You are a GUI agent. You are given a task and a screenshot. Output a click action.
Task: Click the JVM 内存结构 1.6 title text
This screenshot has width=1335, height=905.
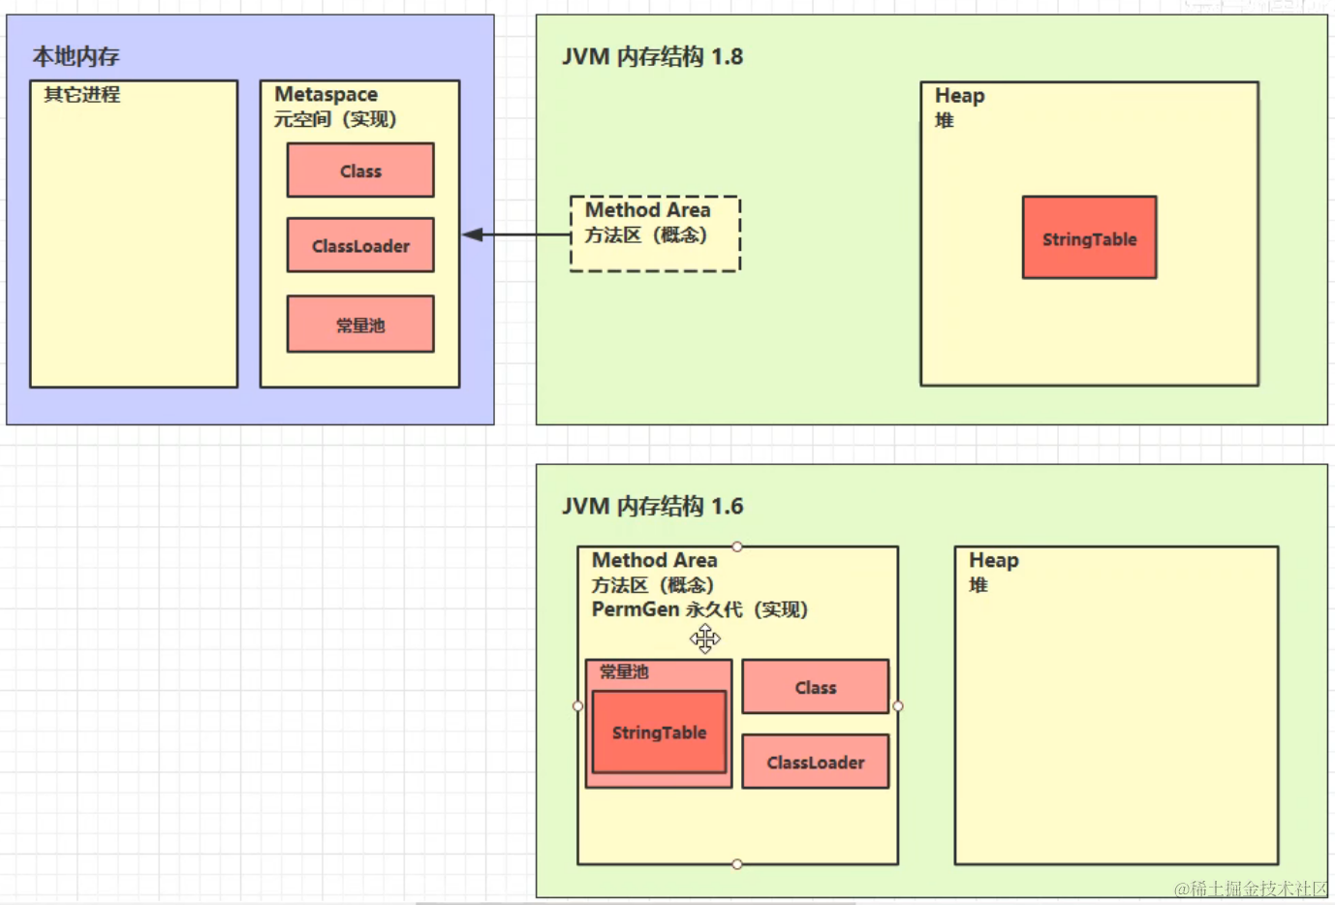click(x=652, y=506)
